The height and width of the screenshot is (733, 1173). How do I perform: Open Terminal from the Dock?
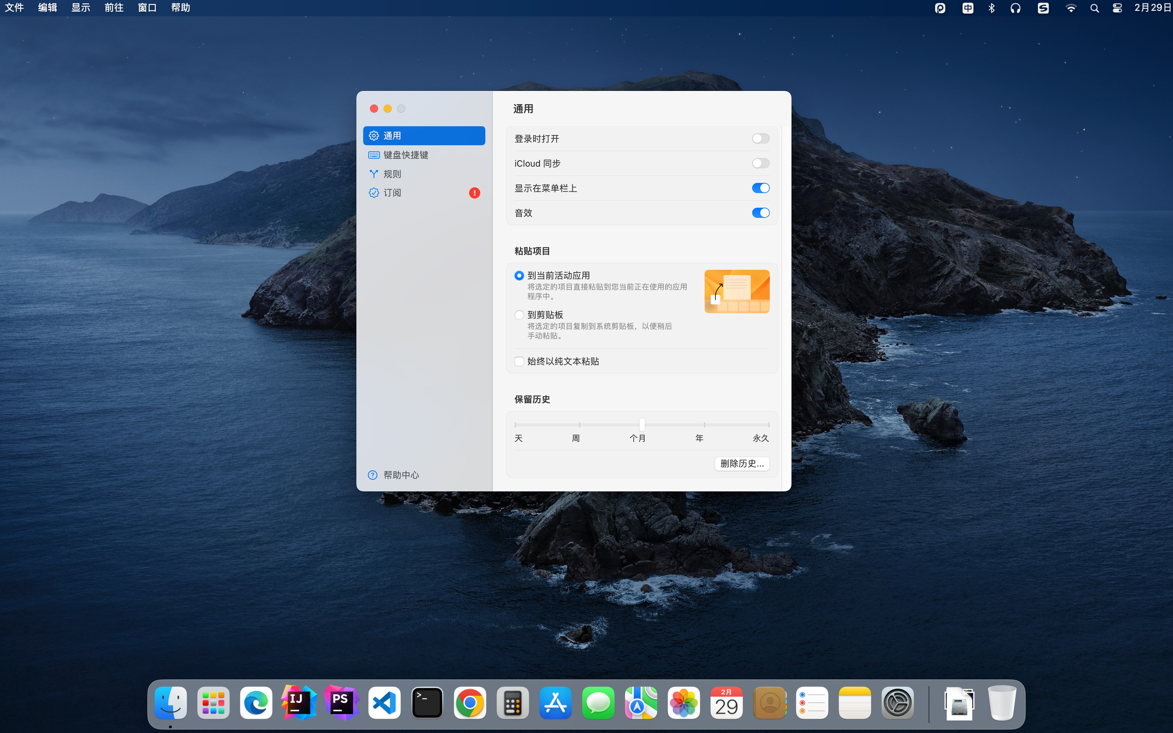[x=427, y=702]
